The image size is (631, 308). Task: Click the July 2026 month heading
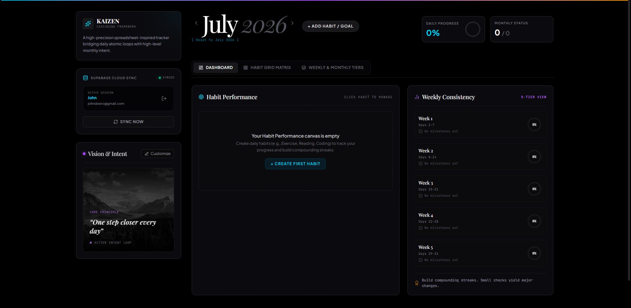(x=245, y=25)
